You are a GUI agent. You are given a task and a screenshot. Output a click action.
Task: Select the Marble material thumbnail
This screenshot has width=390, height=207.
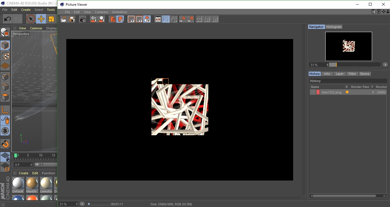click(32, 183)
